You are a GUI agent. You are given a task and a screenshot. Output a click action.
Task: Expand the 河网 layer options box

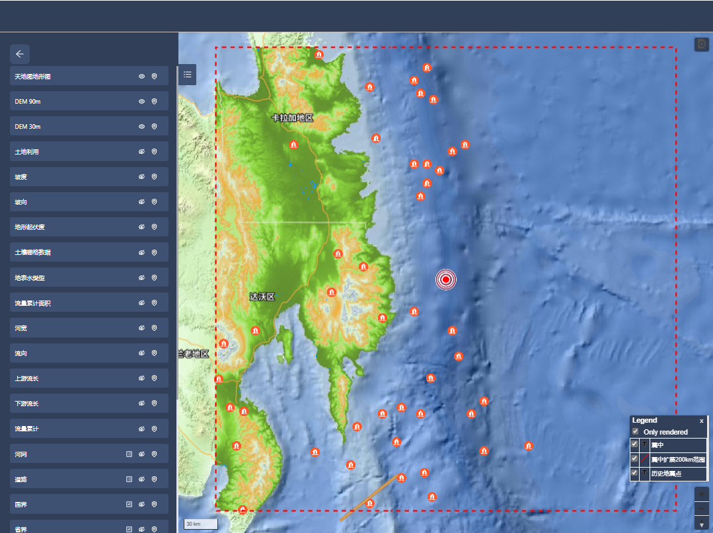coord(130,454)
